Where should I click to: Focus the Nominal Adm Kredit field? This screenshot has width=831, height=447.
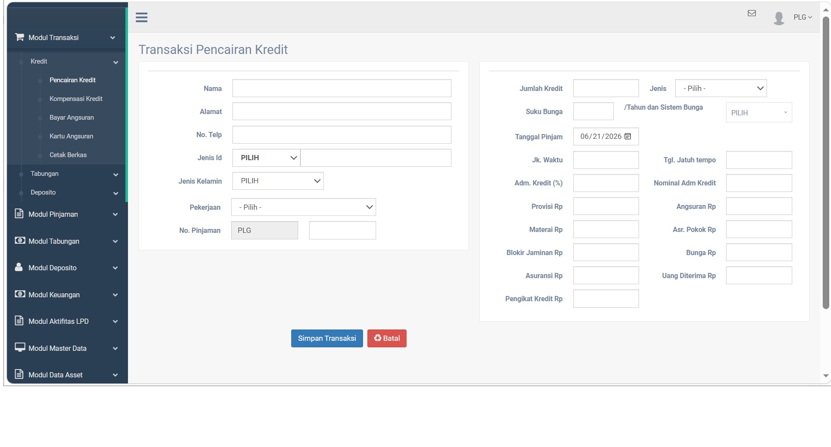759,183
